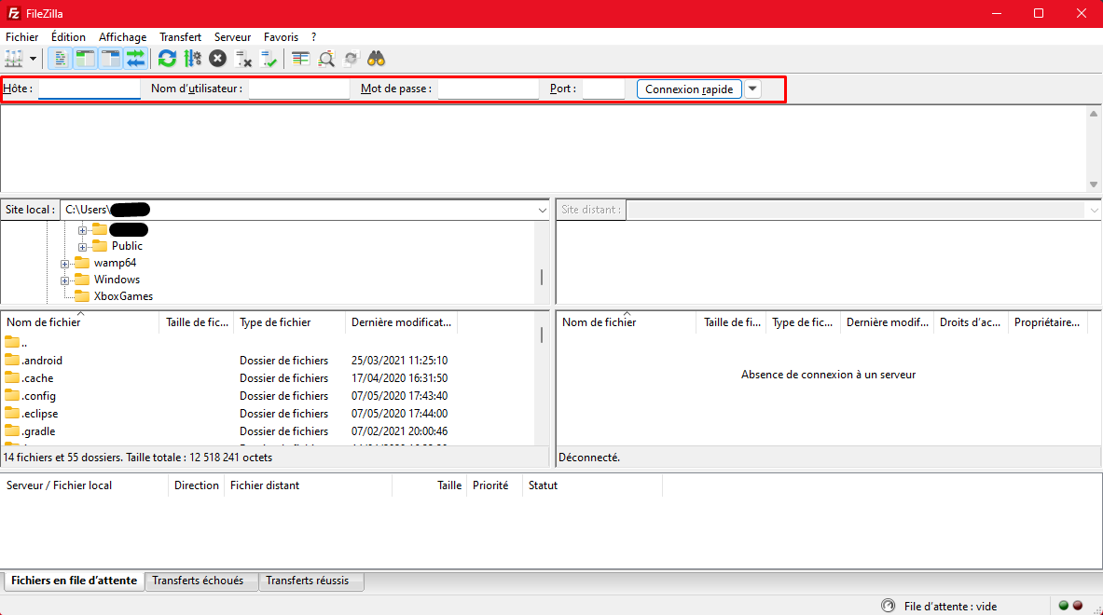Click the process queue toggle icon
The height and width of the screenshot is (615, 1103).
click(192, 59)
